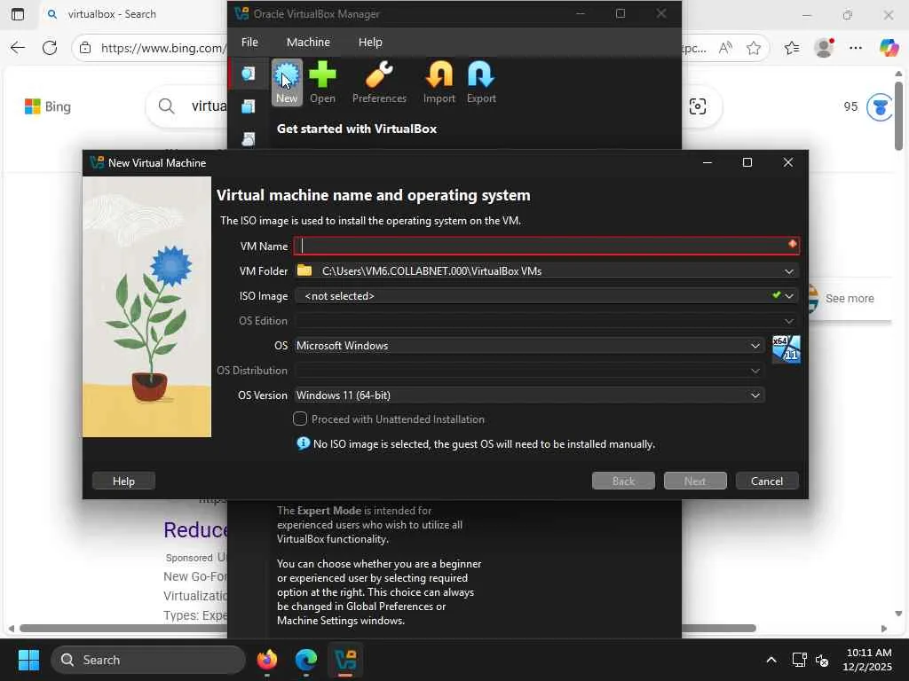Open the Reduce sponsored result link
The width and height of the screenshot is (909, 681).
196,530
